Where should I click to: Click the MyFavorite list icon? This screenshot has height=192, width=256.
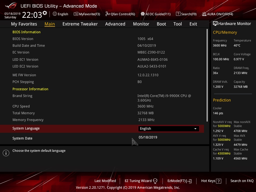click(76, 14)
